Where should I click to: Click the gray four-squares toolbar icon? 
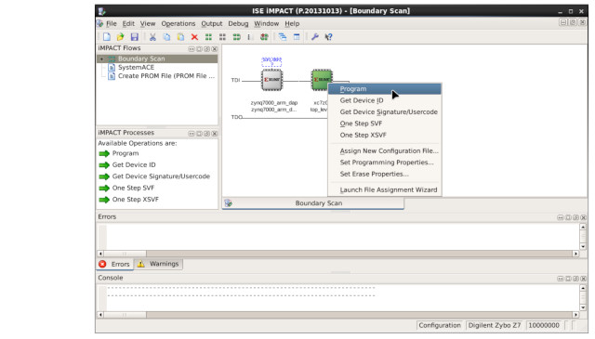pos(223,37)
